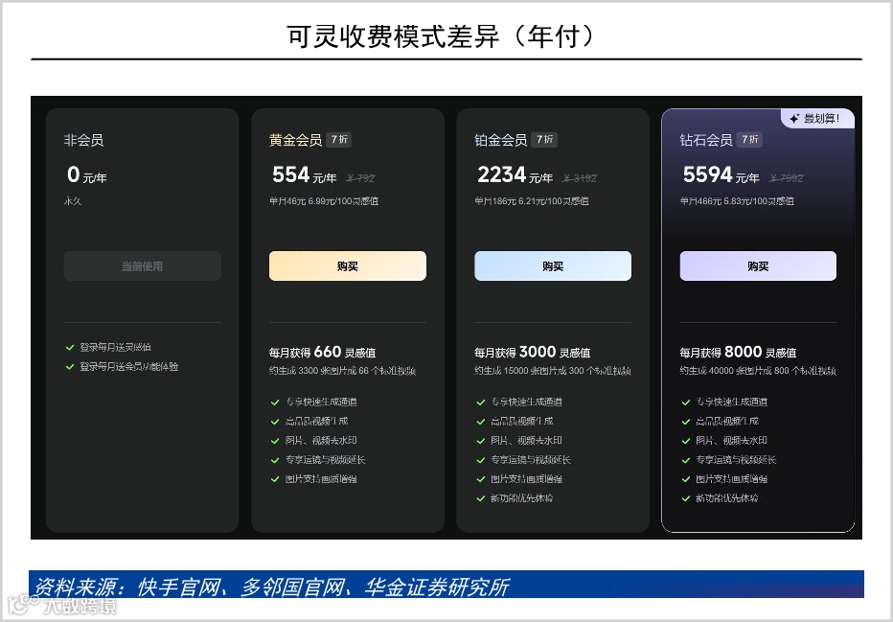
Task: Click the checkmark beside 高品质视频生成 on 钻石会员
Action: [686, 421]
